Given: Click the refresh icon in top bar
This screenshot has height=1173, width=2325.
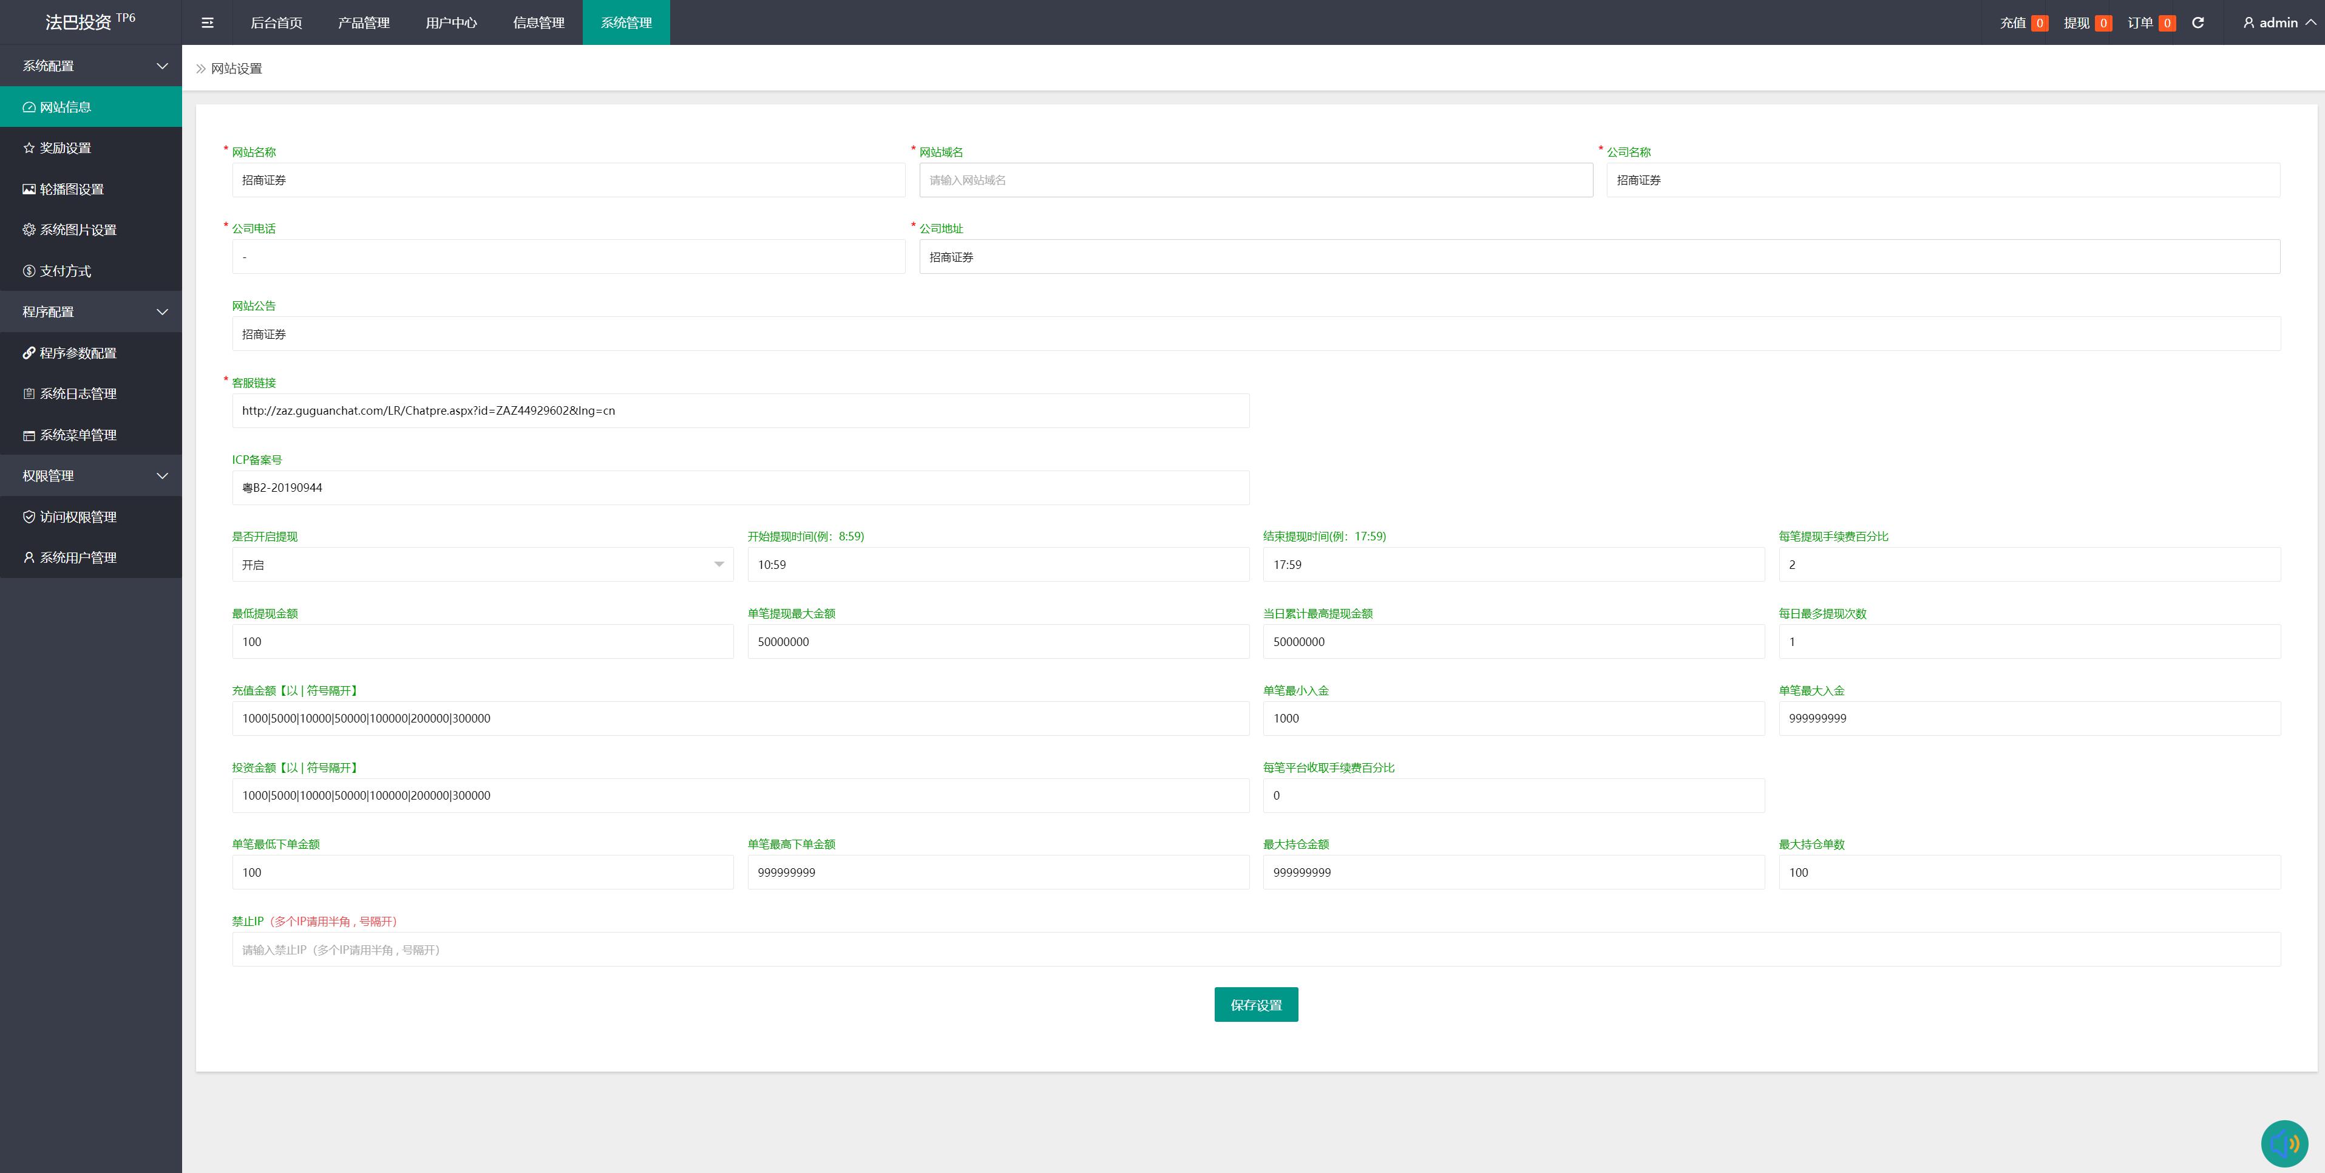Looking at the screenshot, I should (x=2198, y=22).
